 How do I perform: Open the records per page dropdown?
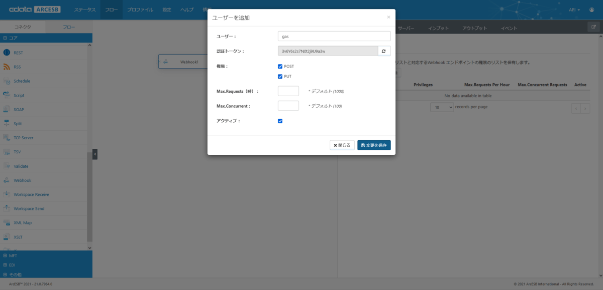(442, 107)
